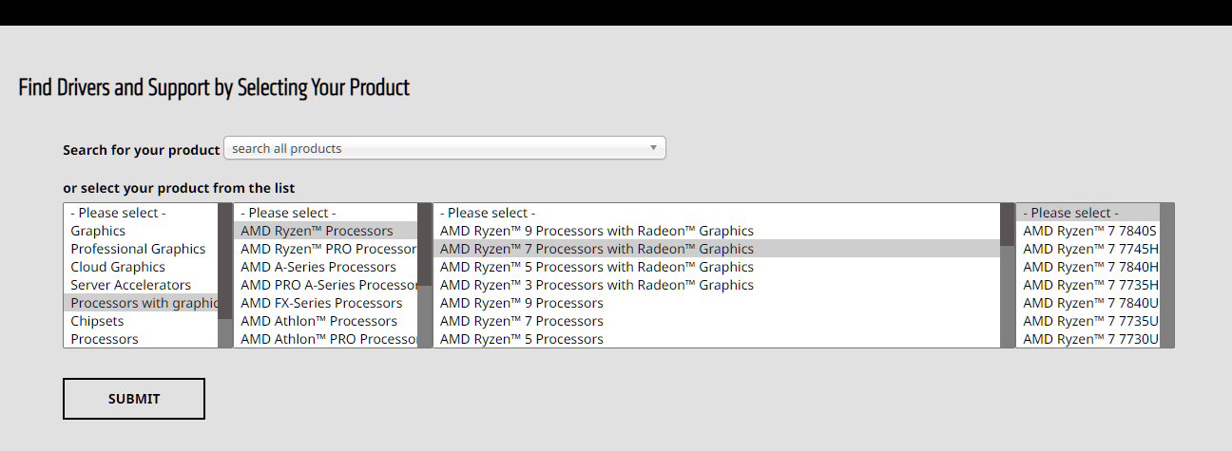Select AMD Ryzen 7 7840S model
This screenshot has width=1232, height=451.
(1089, 231)
